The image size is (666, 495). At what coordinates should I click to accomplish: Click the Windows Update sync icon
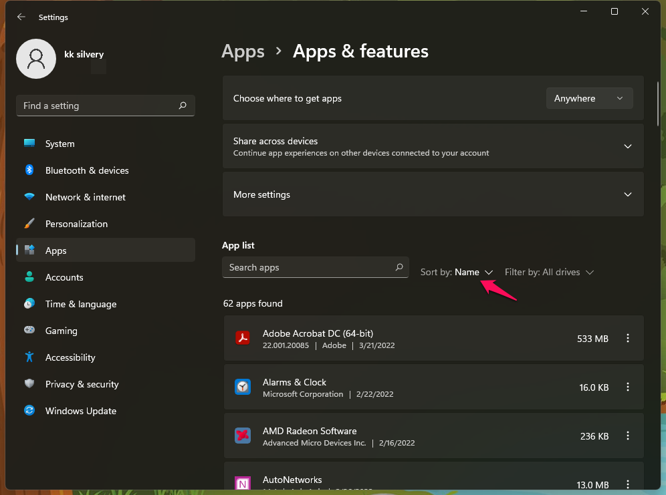(29, 411)
